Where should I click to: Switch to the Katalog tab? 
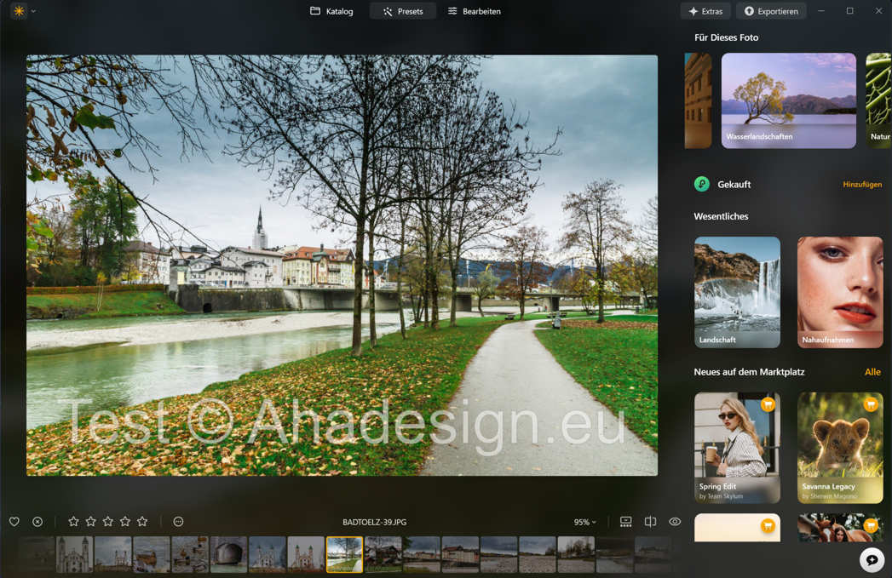coord(331,11)
